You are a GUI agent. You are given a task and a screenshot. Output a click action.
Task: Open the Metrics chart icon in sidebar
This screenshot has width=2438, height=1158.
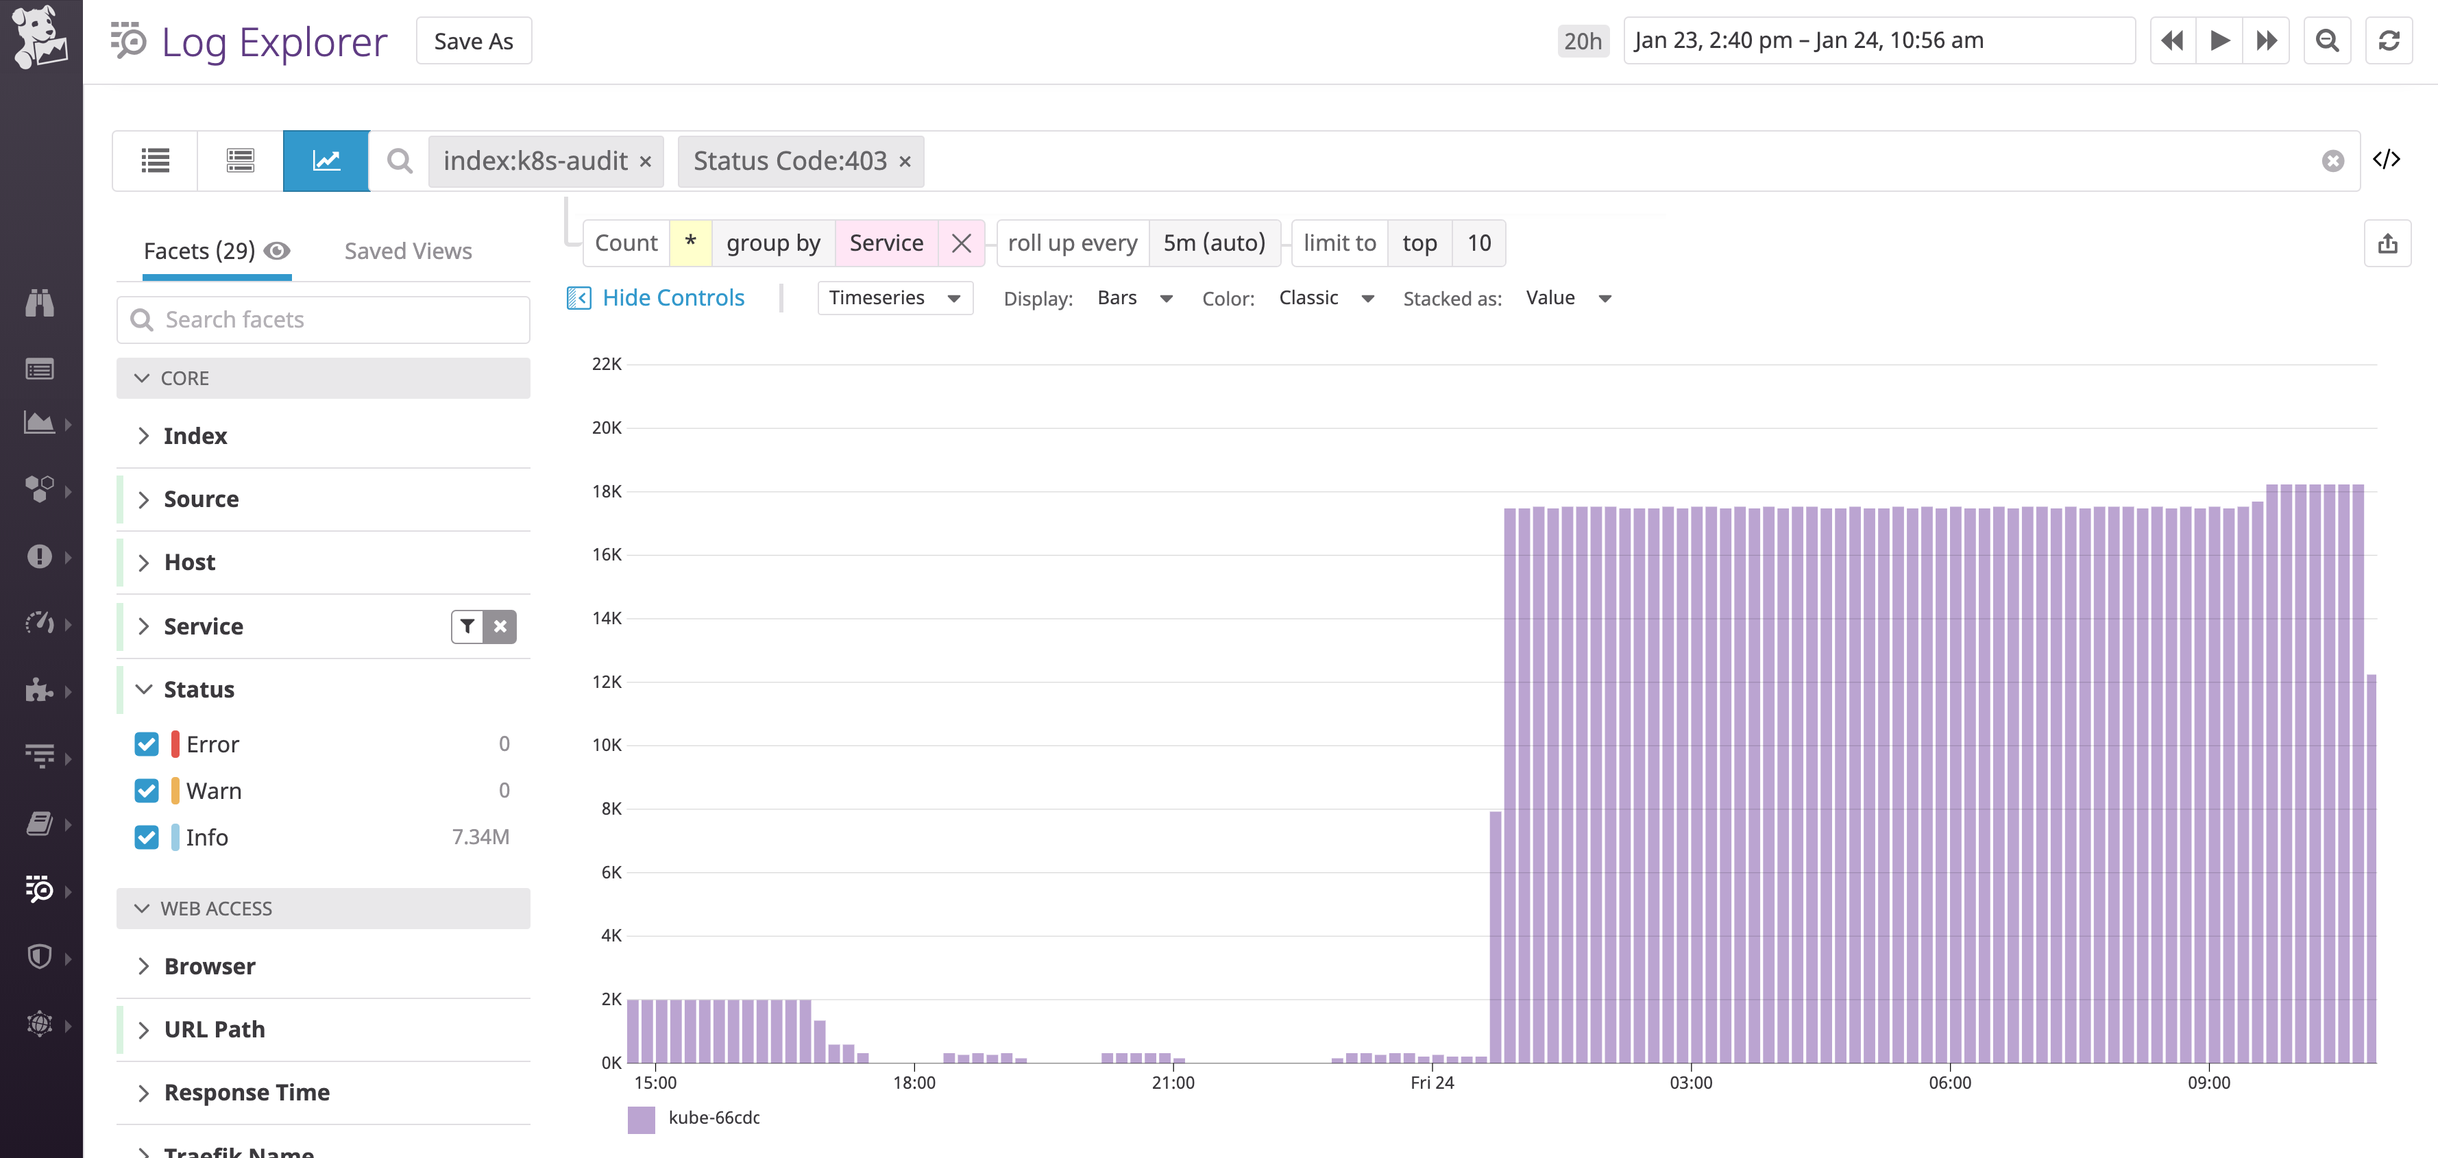[40, 423]
